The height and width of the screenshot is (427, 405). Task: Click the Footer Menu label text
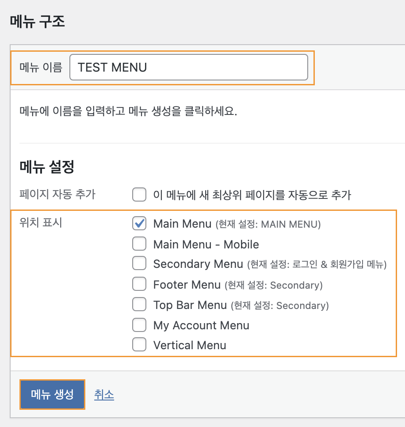pos(187,285)
